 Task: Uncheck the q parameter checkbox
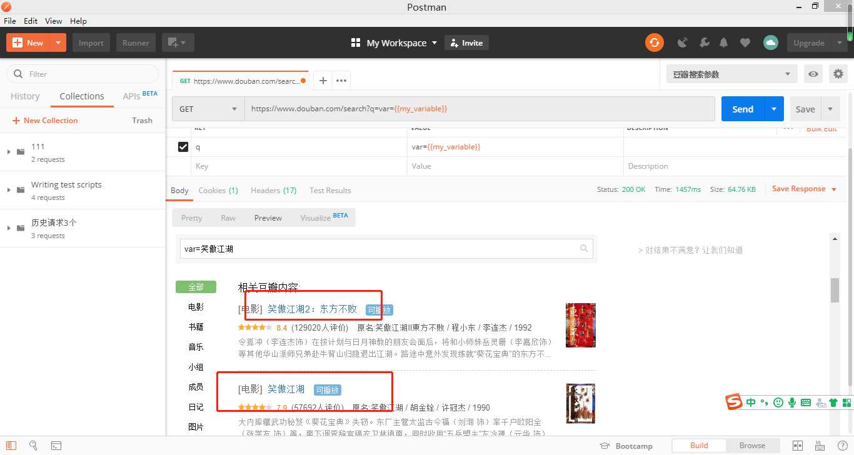[183, 147]
